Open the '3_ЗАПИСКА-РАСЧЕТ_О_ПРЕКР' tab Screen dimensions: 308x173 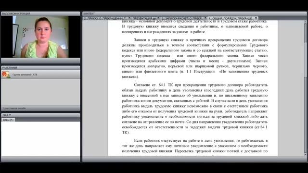pos(183,18)
